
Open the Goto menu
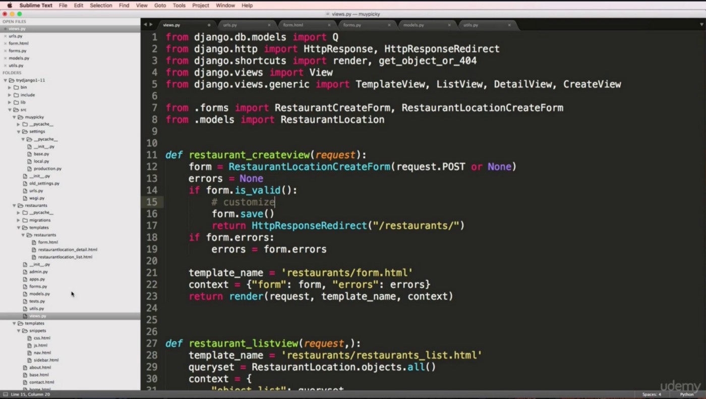click(160, 5)
